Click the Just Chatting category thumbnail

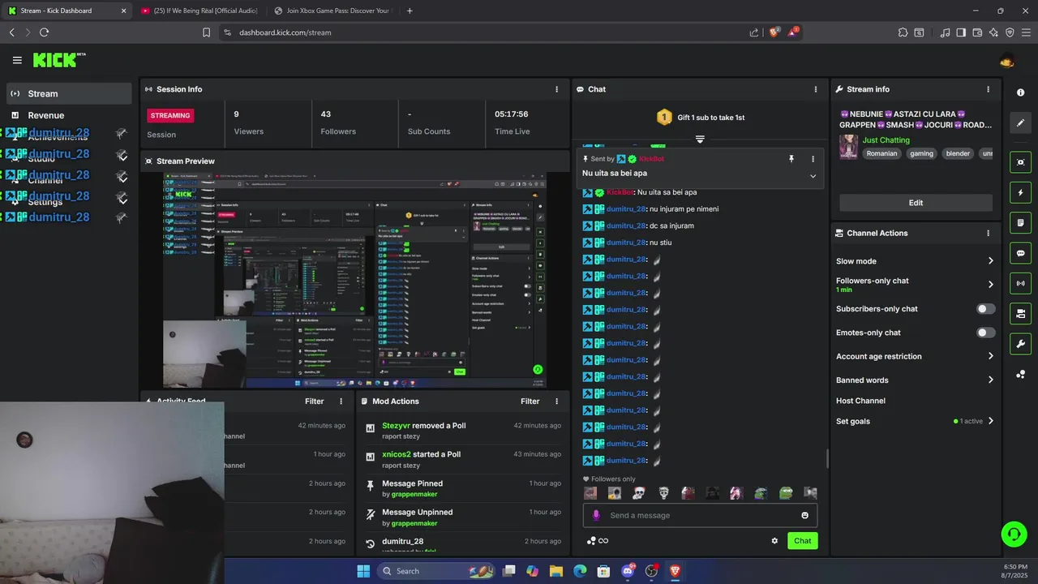click(848, 147)
